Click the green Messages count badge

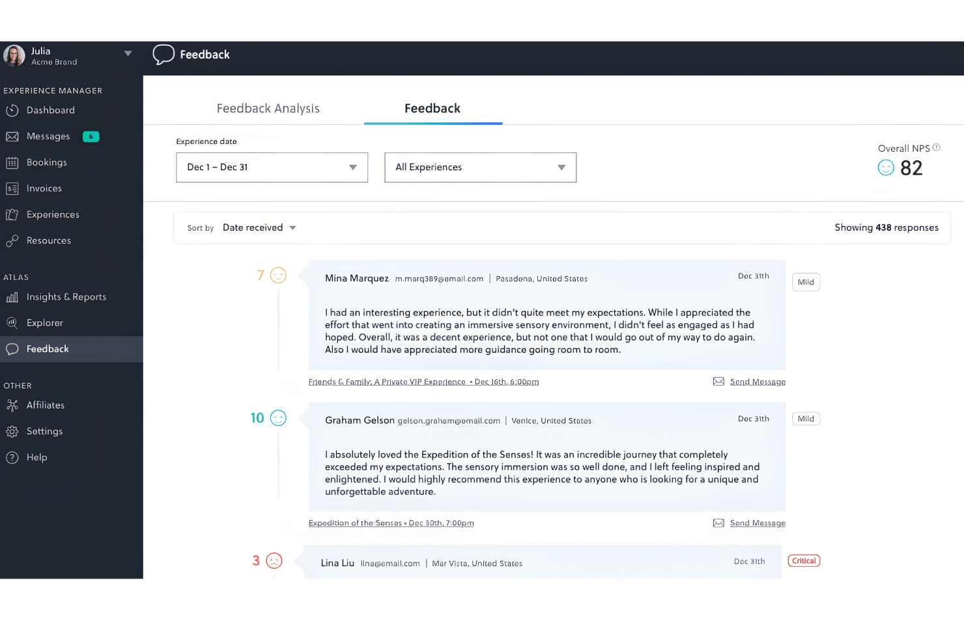[91, 137]
